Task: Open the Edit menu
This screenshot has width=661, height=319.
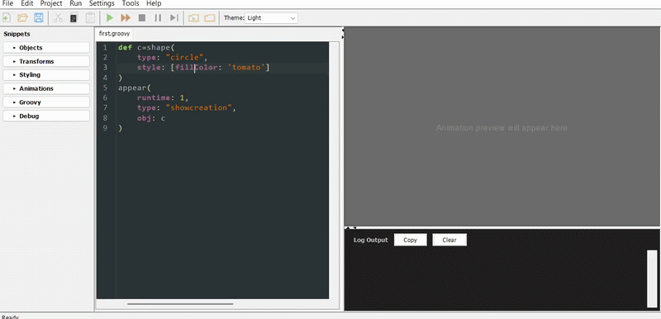Action: (27, 3)
